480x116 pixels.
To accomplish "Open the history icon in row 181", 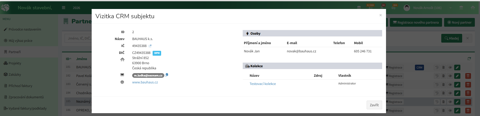I will (437, 67).
